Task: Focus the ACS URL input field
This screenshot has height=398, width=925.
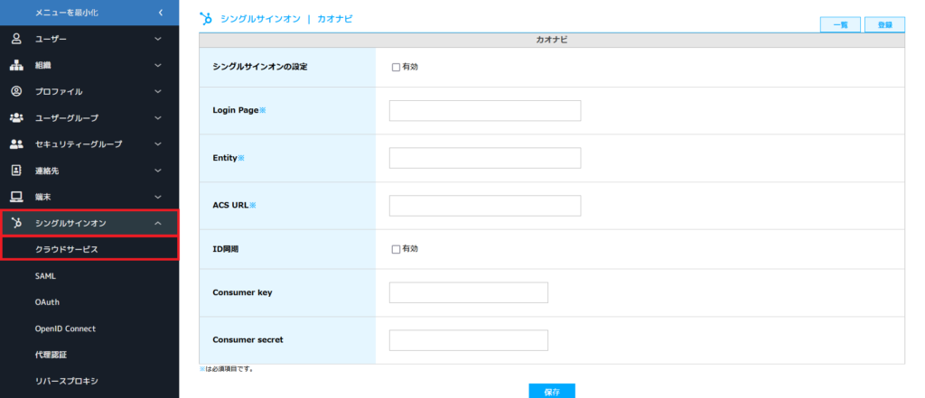Action: click(x=485, y=206)
